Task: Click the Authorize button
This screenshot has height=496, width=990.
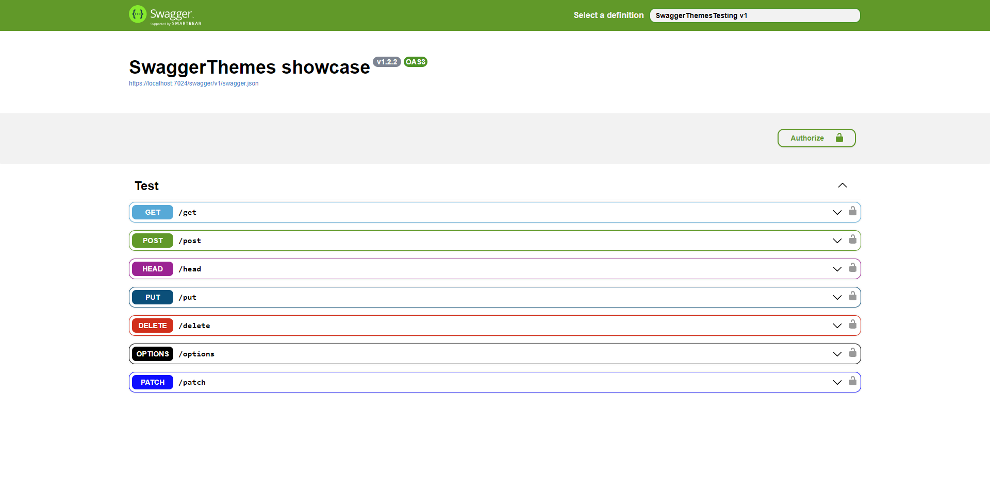Action: (x=817, y=138)
